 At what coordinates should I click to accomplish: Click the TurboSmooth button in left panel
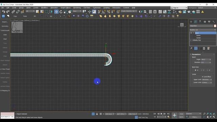(5, 30)
